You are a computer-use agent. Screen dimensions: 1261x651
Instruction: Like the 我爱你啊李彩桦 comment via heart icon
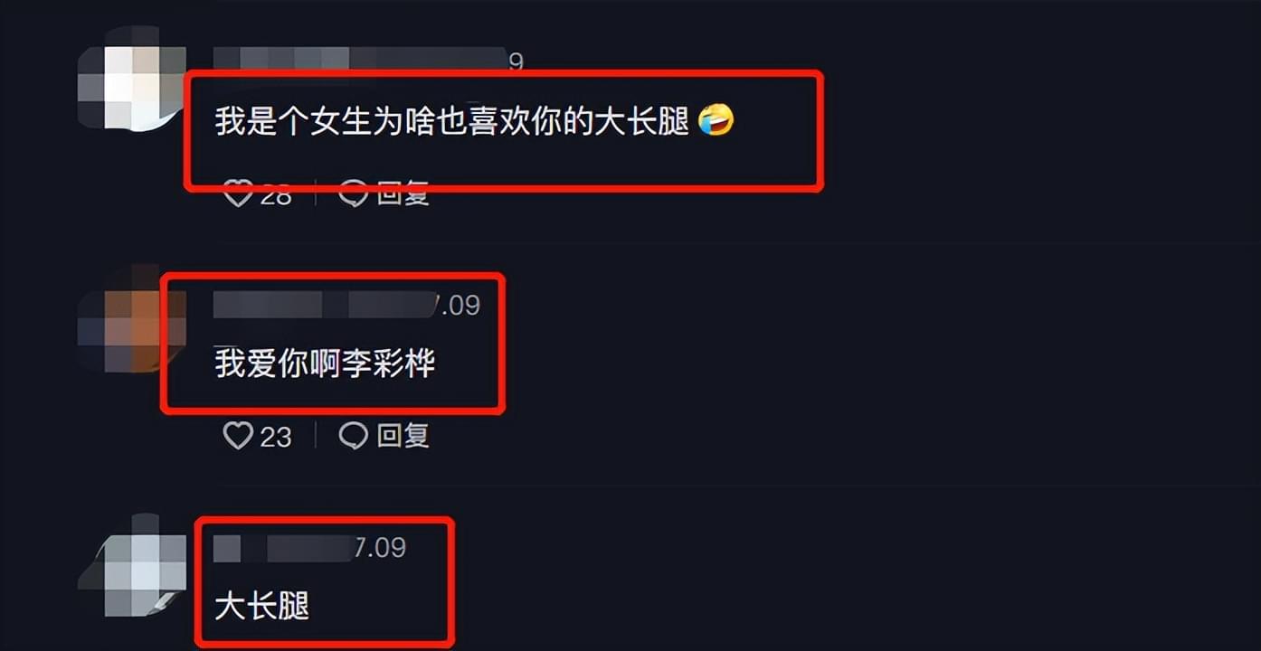click(x=237, y=437)
